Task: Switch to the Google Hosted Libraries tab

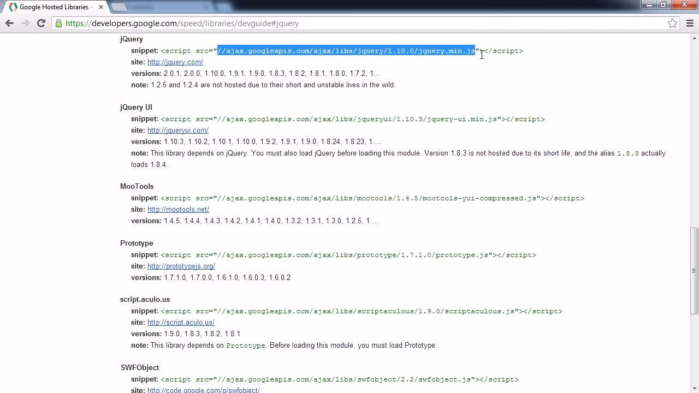Action: click(55, 7)
